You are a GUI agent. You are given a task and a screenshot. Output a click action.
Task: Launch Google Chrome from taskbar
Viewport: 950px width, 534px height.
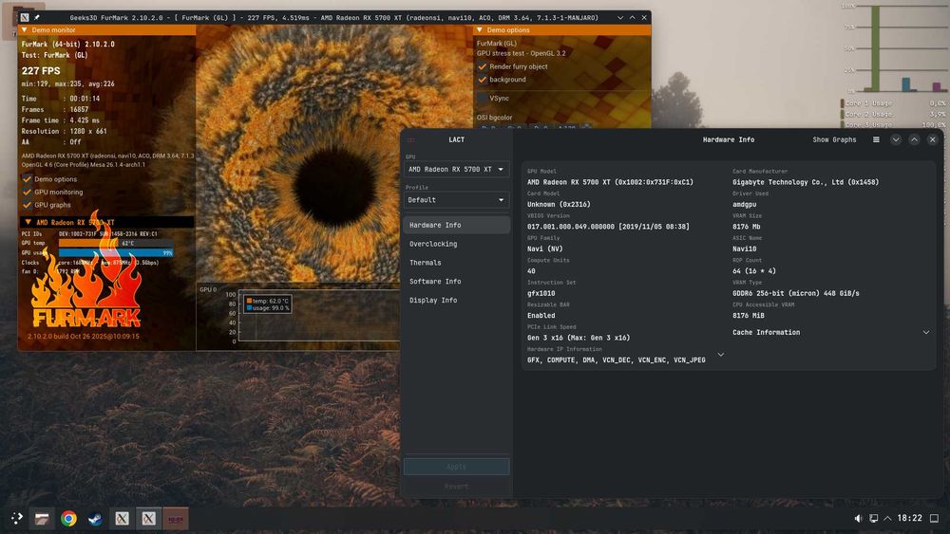(x=68, y=518)
